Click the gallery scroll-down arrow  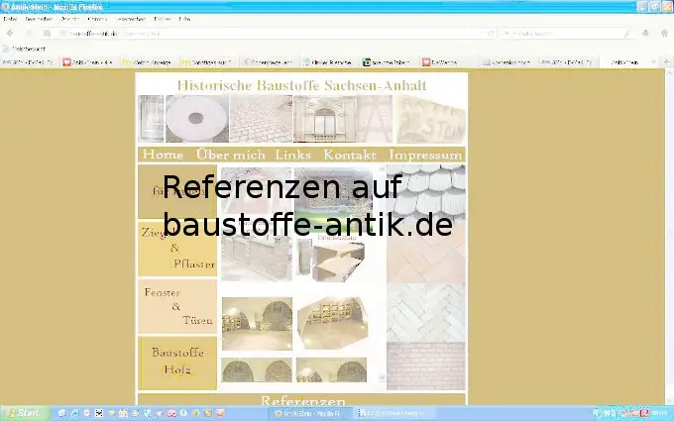382,377
